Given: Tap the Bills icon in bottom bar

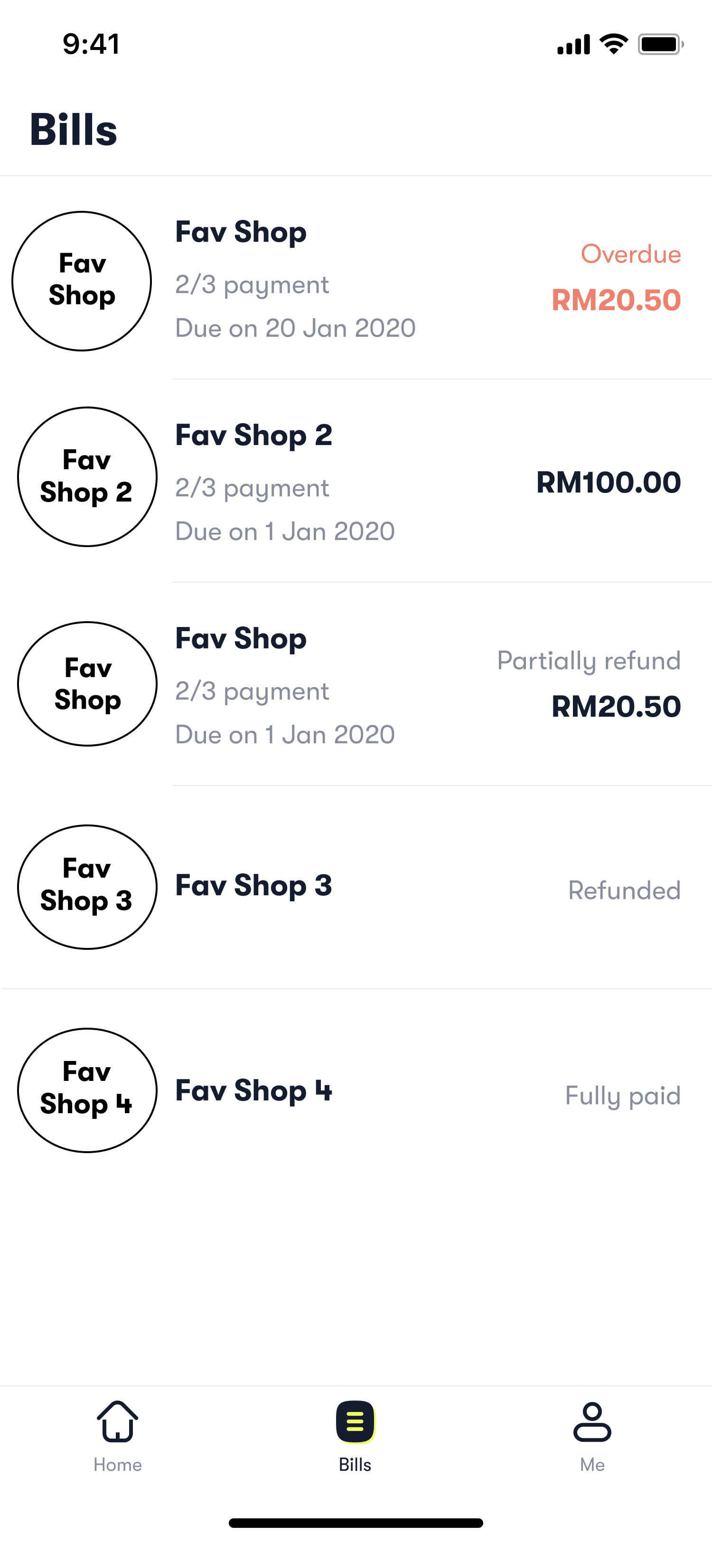Looking at the screenshot, I should [x=355, y=1421].
